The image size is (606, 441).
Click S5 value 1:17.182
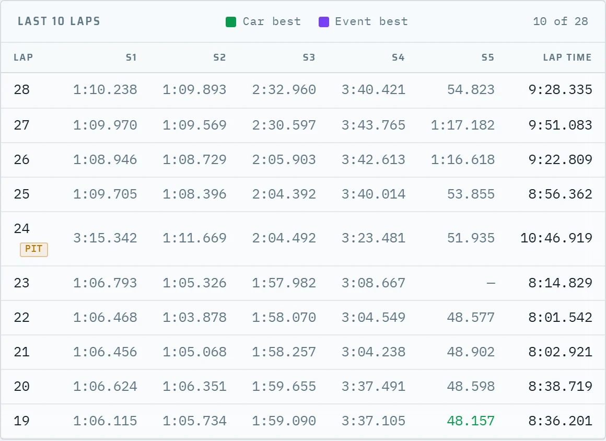click(x=463, y=125)
